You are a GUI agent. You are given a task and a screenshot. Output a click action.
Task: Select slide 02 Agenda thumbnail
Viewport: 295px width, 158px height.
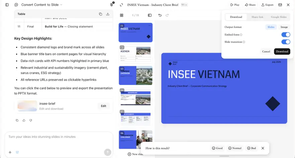135,54
